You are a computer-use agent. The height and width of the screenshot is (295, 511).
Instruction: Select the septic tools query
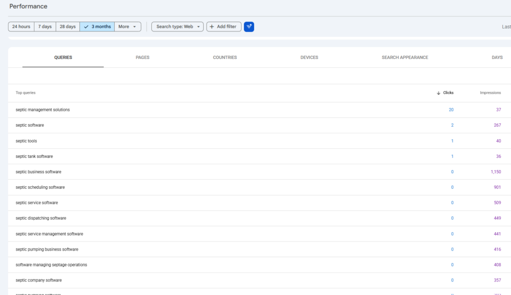[x=26, y=141]
